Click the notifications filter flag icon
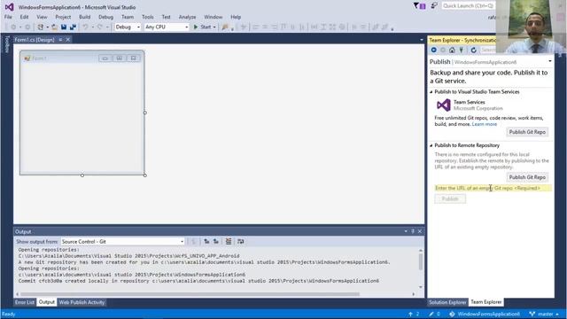The image size is (567, 319). click(419, 6)
